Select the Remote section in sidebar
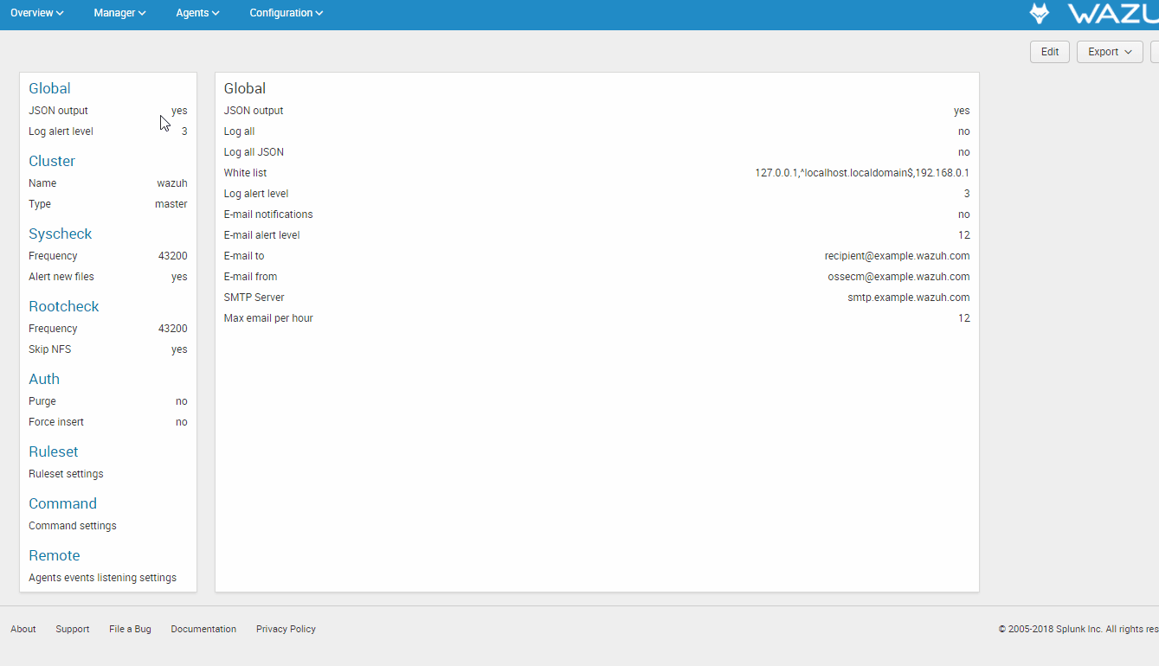 54,555
